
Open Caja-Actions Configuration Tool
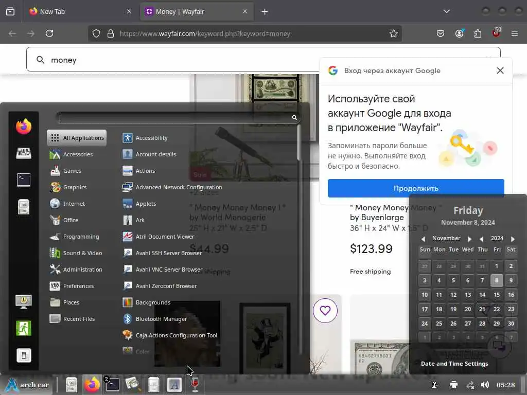[170, 335]
